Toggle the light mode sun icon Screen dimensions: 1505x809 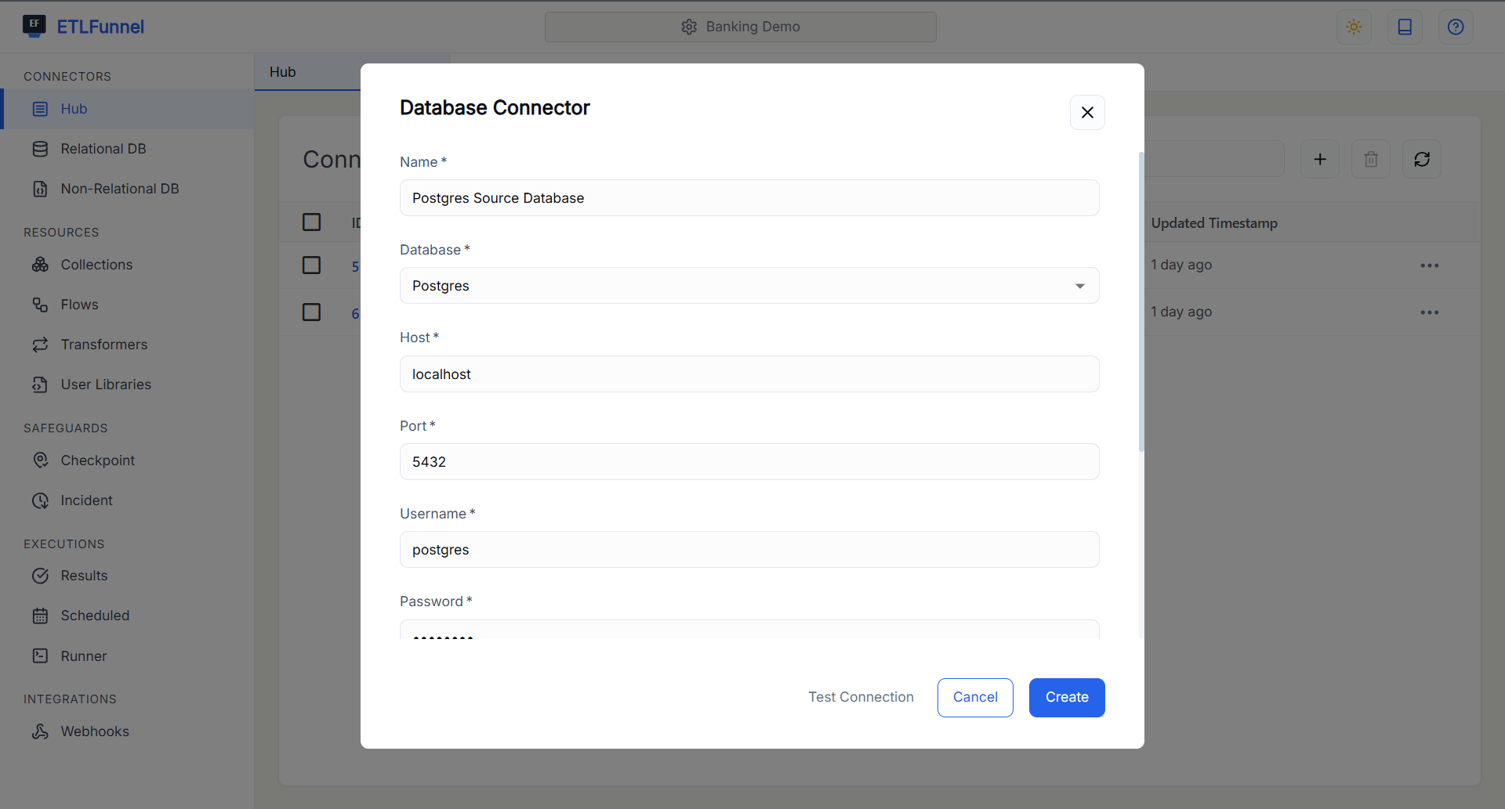1354,27
